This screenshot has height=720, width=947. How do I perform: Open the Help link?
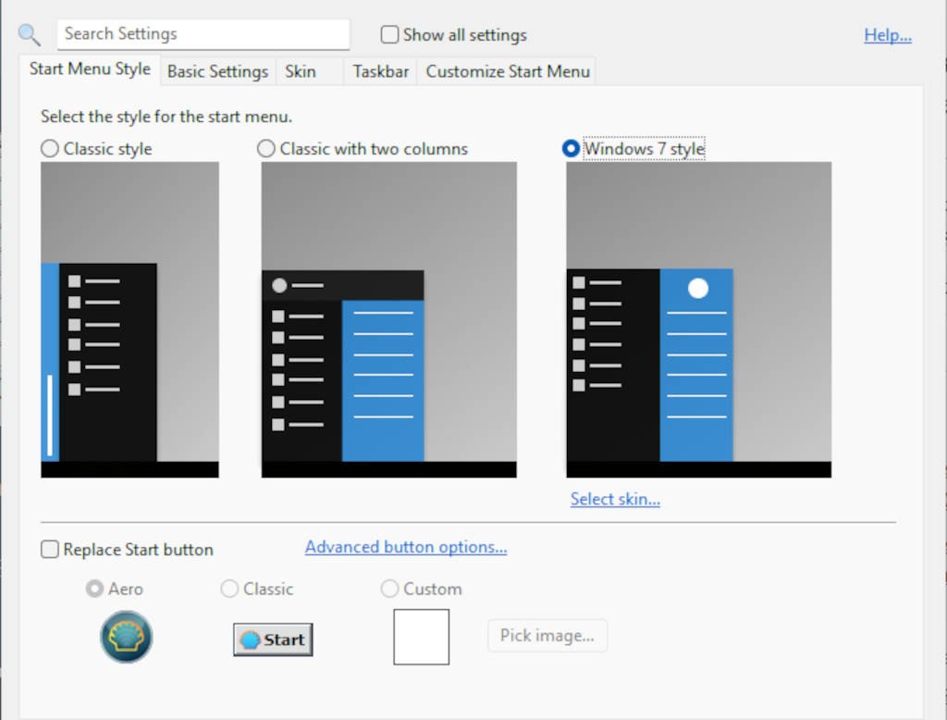[x=888, y=35]
